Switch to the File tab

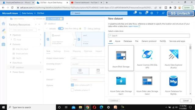click(137, 41)
